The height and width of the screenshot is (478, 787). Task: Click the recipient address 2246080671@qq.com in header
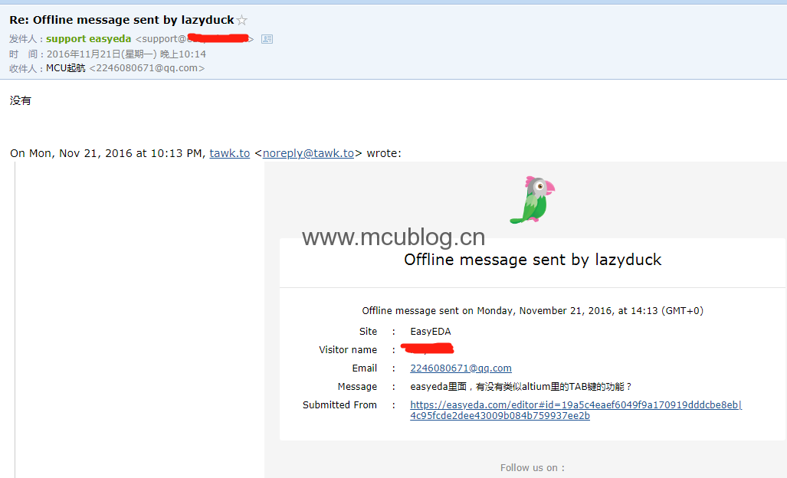point(147,68)
